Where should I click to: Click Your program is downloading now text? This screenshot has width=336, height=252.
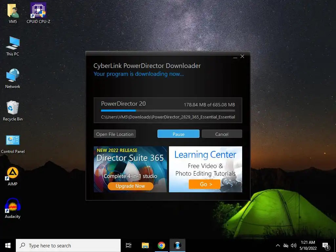139,74
